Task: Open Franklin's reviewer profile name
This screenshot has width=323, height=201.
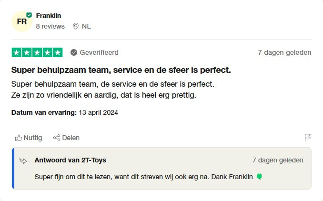Action: pyautogui.click(x=49, y=16)
